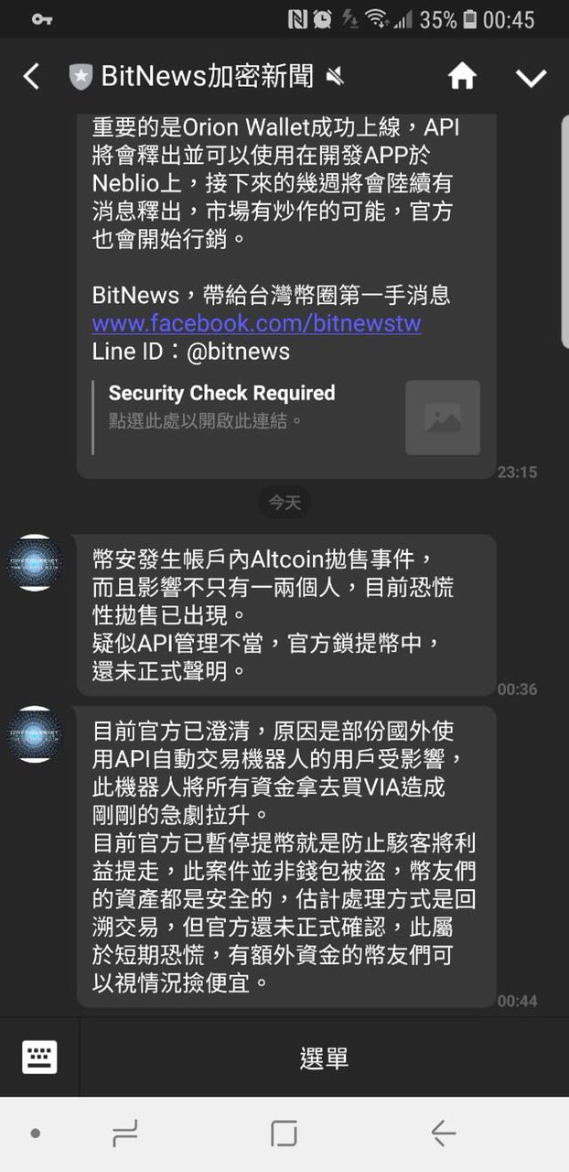Open the www.facebook.com/bitnewstw link
This screenshot has width=569, height=1172.
point(257,323)
